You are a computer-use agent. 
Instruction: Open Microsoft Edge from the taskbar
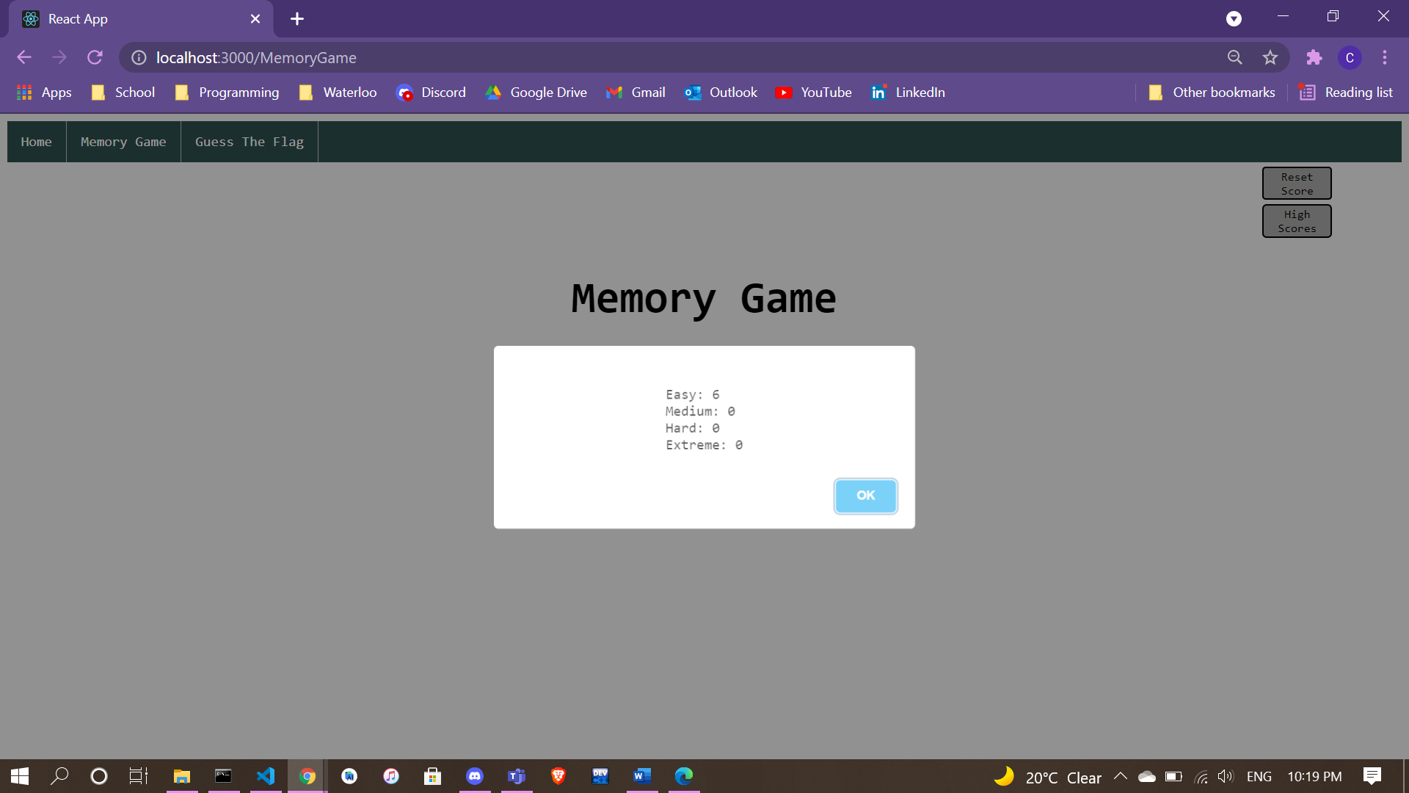coord(684,776)
